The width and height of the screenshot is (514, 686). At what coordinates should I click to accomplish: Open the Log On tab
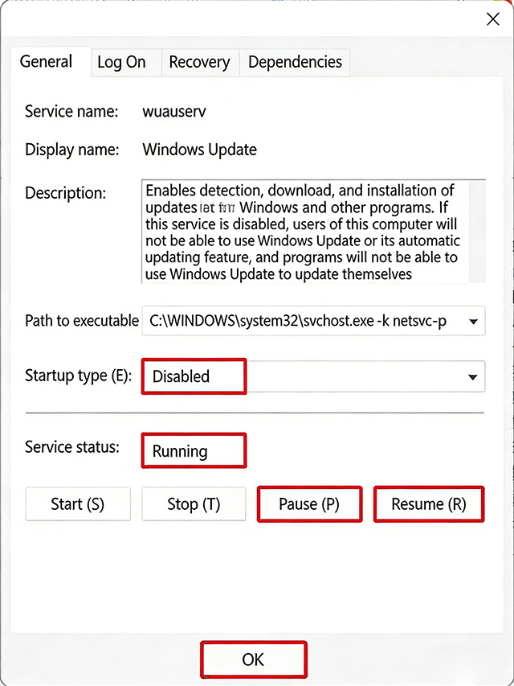tap(121, 63)
